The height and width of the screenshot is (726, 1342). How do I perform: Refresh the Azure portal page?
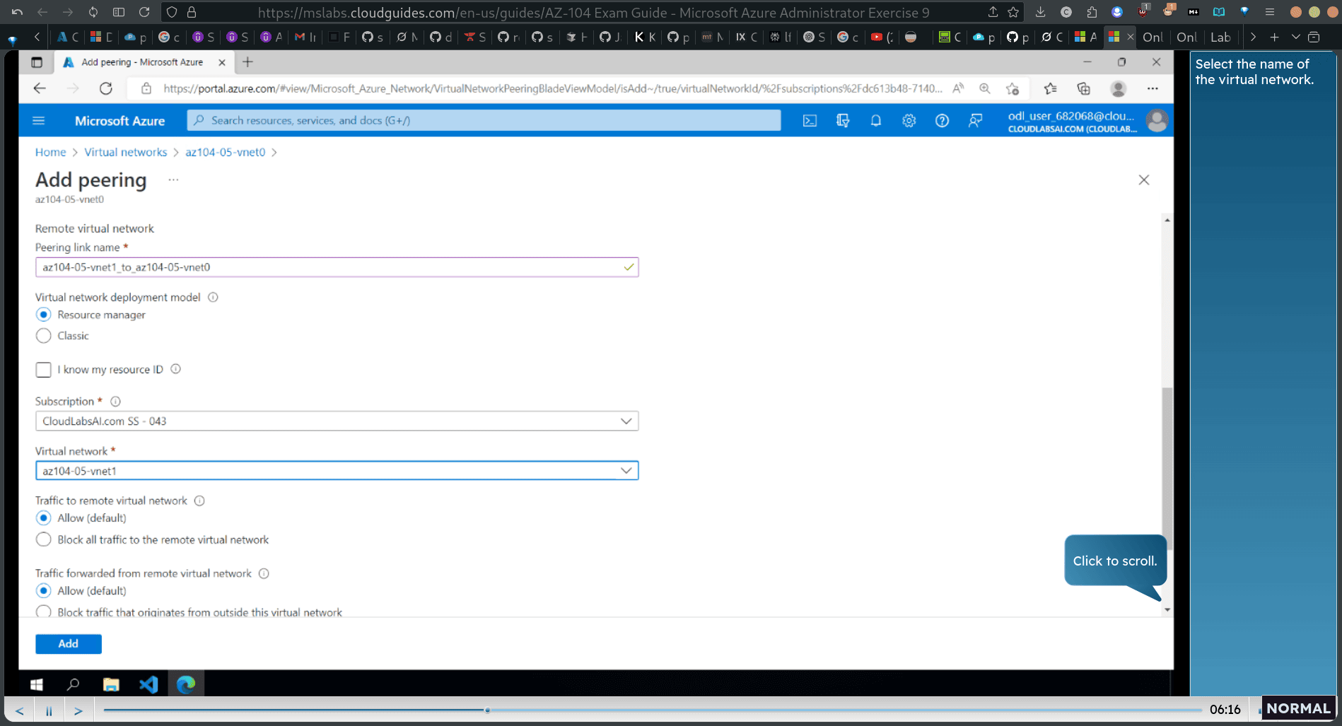(106, 88)
